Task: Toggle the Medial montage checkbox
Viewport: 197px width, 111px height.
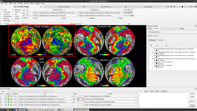Action: pos(89,18)
